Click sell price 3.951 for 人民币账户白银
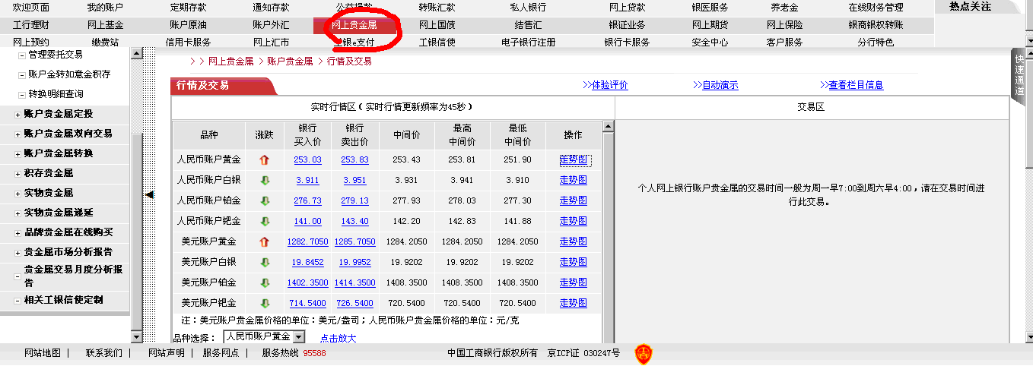 (354, 181)
